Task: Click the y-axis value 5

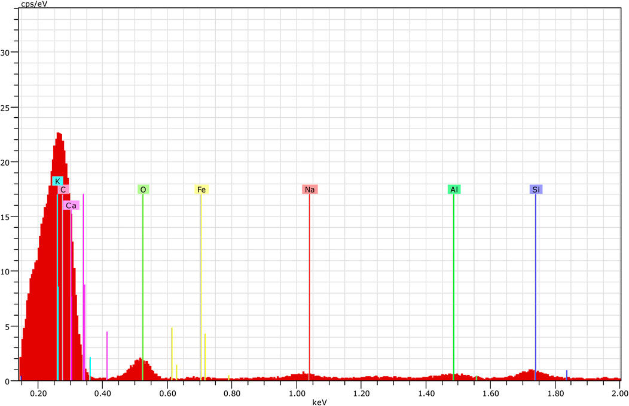Action: click(x=7, y=326)
